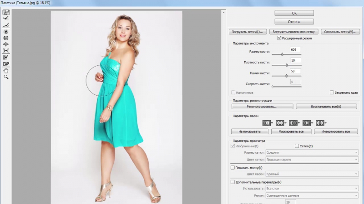
Task: Enable the Закрепить края checkbox
Action: coord(332,92)
